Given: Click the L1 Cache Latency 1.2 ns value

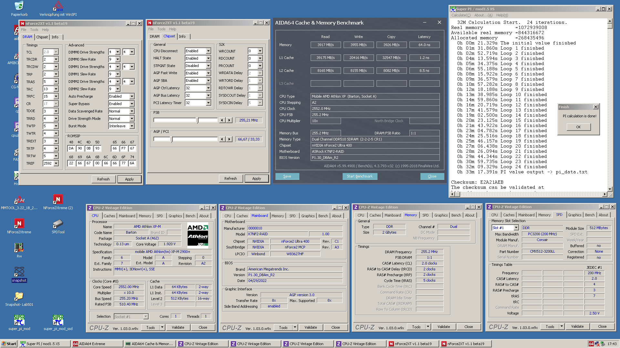Looking at the screenshot, I should [x=424, y=58].
